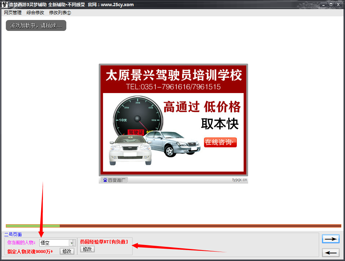Click the 在线咨询 ad button
The height and width of the screenshot is (261, 345).
click(x=220, y=142)
